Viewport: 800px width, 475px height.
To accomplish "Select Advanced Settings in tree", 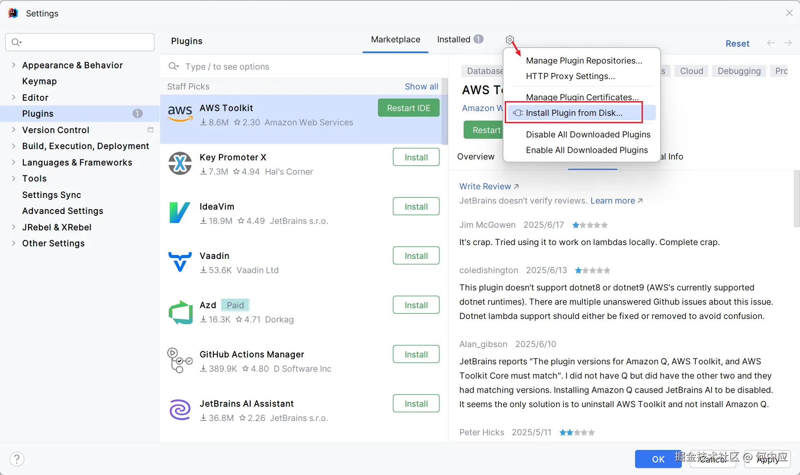I will coord(63,211).
